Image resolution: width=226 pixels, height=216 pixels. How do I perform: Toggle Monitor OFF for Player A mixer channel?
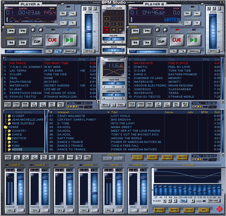[10, 211]
